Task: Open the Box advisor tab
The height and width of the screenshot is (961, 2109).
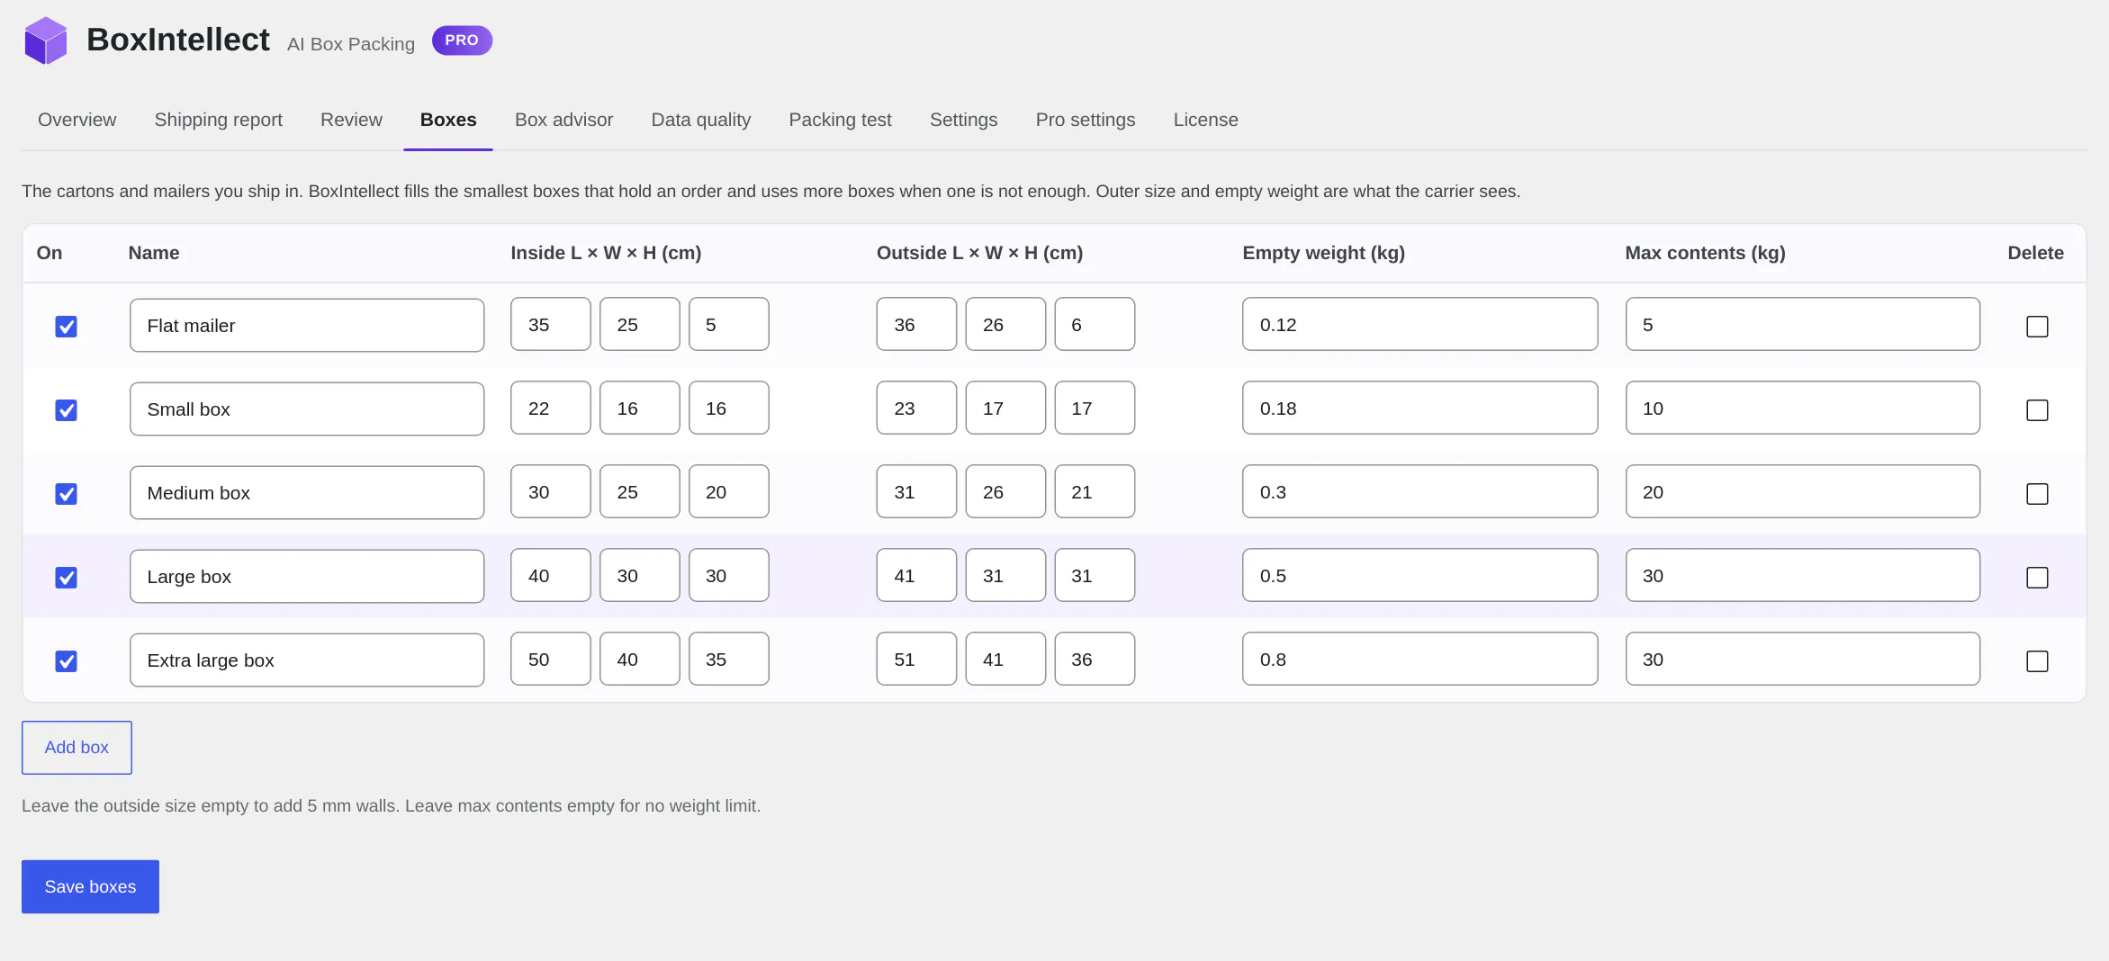Action: tap(563, 120)
